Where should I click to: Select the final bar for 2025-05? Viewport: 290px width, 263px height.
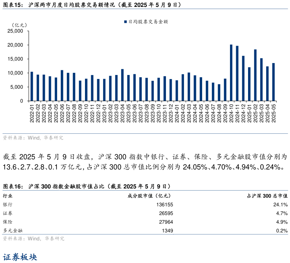point(274,82)
